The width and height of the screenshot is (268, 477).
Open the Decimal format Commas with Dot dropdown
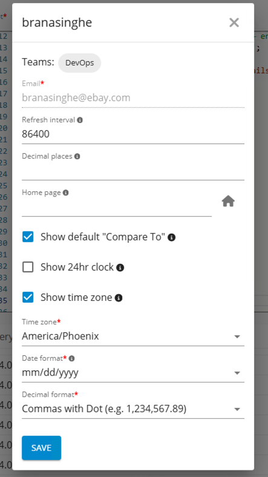[x=133, y=409]
